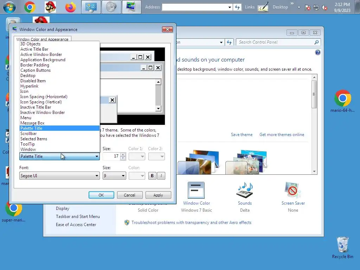
Task: Click the Window Color and Appearance tab
Action: point(43,39)
